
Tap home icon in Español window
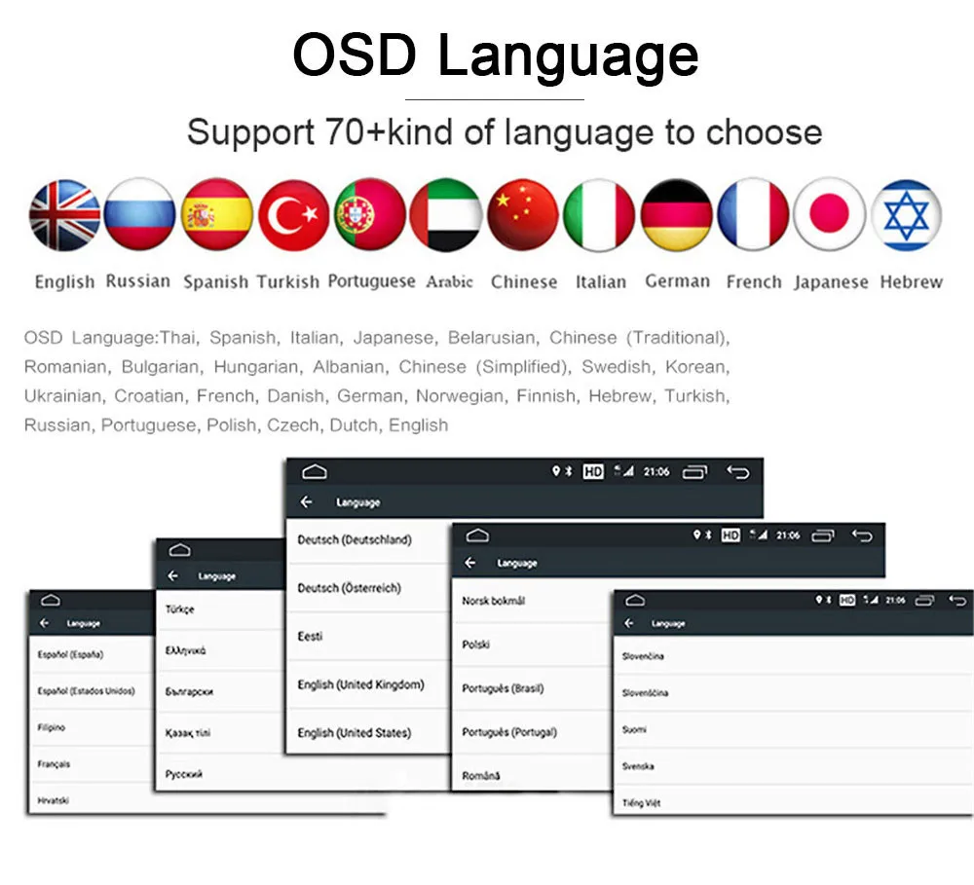coord(51,600)
